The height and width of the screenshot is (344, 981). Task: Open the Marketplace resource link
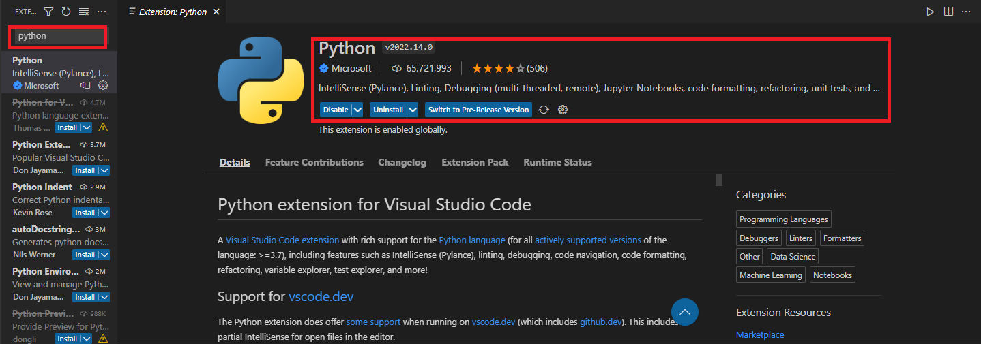tap(760, 334)
